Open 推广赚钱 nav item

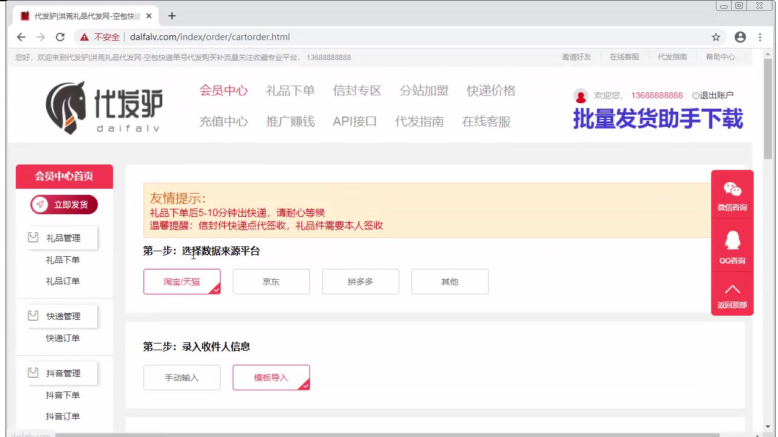[291, 121]
